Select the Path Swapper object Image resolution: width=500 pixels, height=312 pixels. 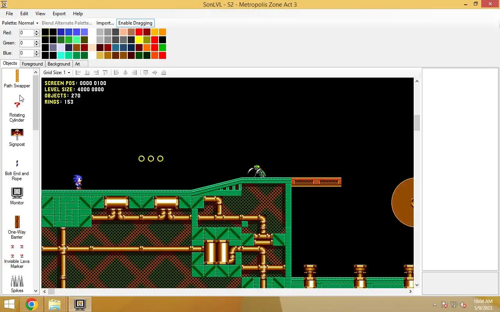(x=17, y=79)
